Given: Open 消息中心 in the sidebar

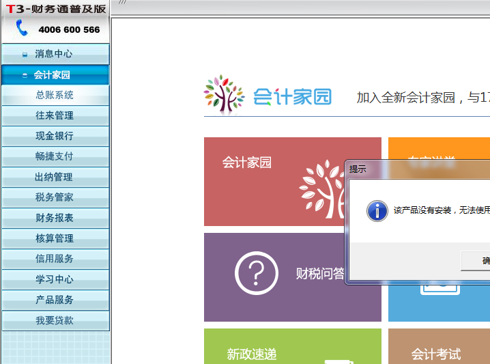Looking at the screenshot, I should (56, 54).
